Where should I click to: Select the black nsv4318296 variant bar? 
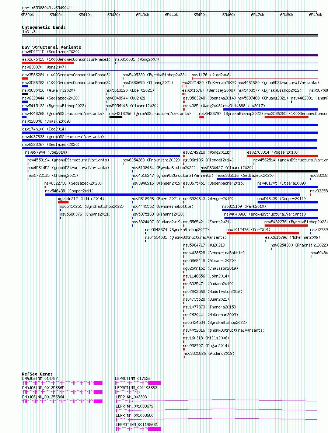click(x=116, y=117)
